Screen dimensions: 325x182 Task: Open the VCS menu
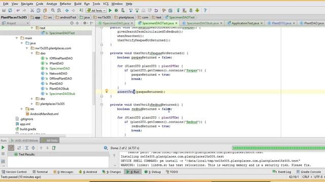tap(106, 4)
